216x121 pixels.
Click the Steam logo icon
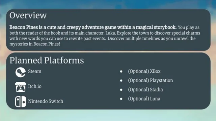(x=21, y=72)
